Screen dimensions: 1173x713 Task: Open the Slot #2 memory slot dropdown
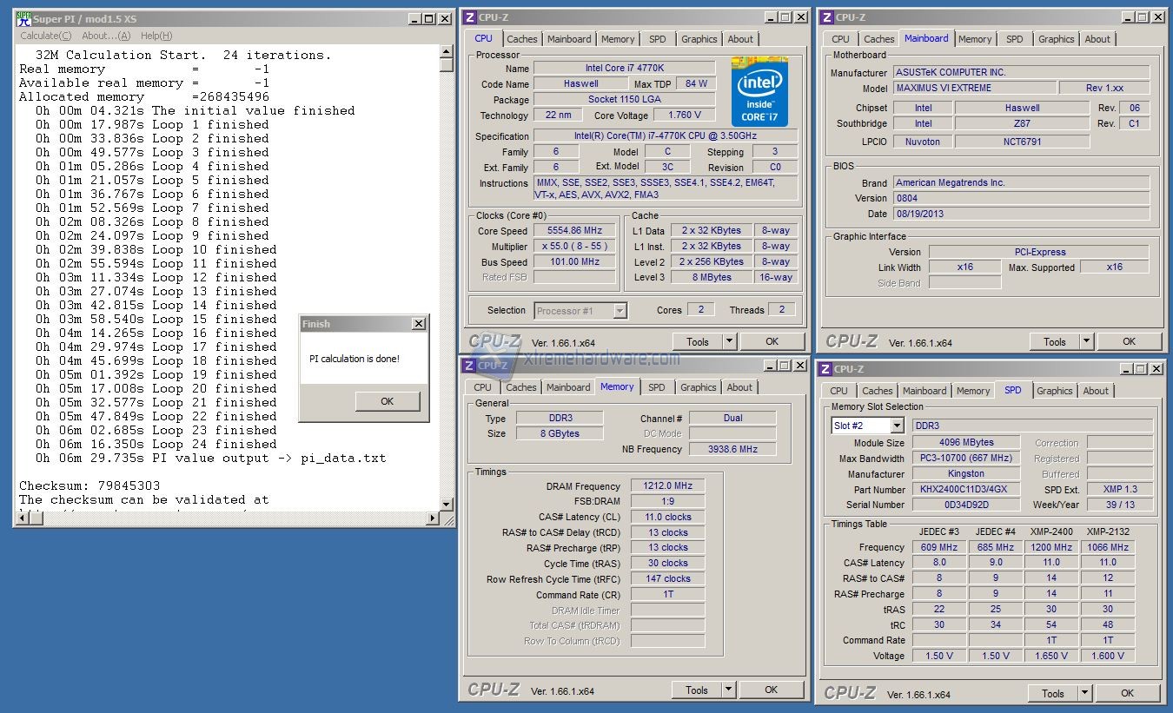[x=897, y=426]
